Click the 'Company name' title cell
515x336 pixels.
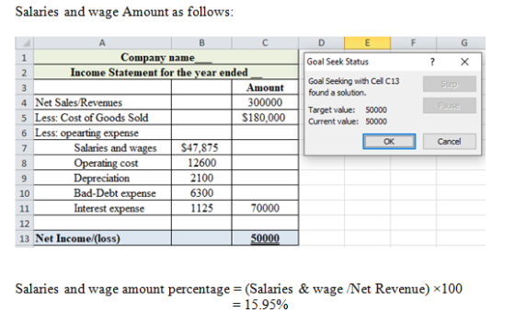166,57
